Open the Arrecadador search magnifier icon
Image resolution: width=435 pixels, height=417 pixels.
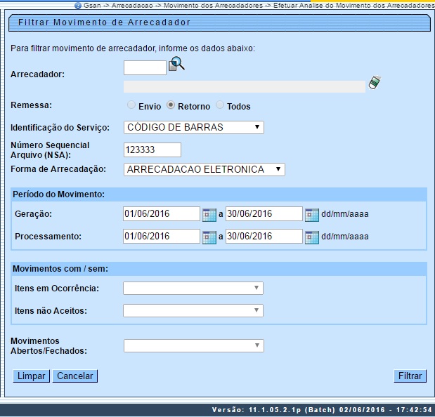176,64
